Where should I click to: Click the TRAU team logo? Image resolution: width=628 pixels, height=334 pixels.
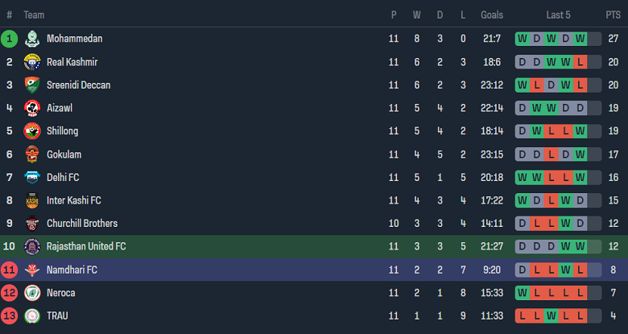(32, 316)
